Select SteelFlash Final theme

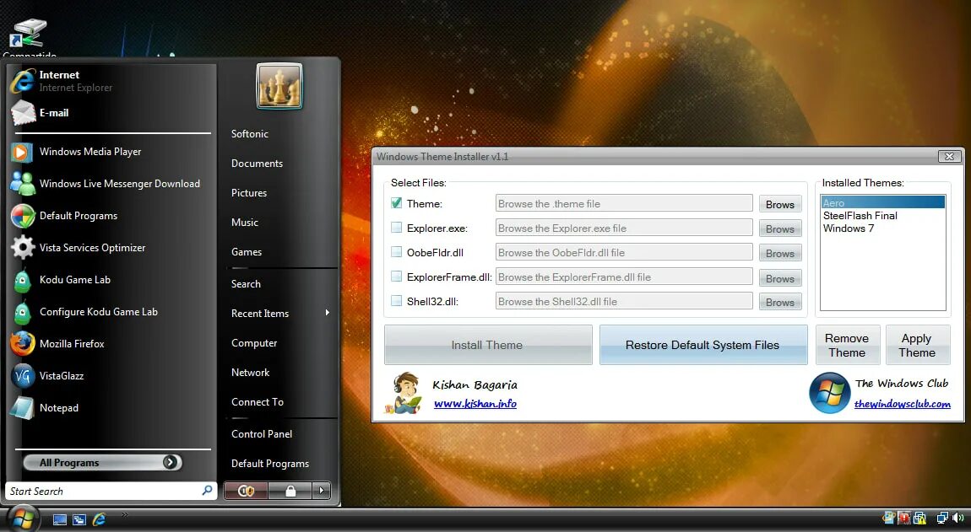click(x=882, y=216)
